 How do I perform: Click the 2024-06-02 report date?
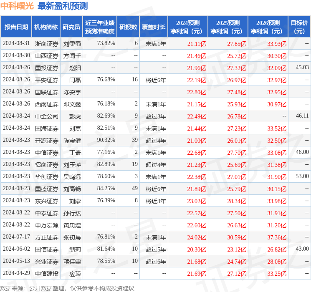(16, 249)
